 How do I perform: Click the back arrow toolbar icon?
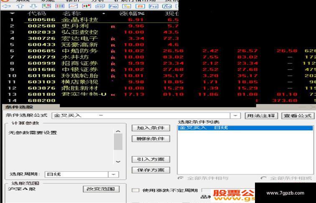tap(6, 6)
